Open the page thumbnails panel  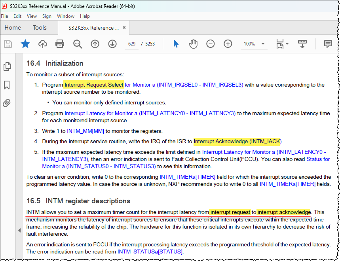coord(7,66)
